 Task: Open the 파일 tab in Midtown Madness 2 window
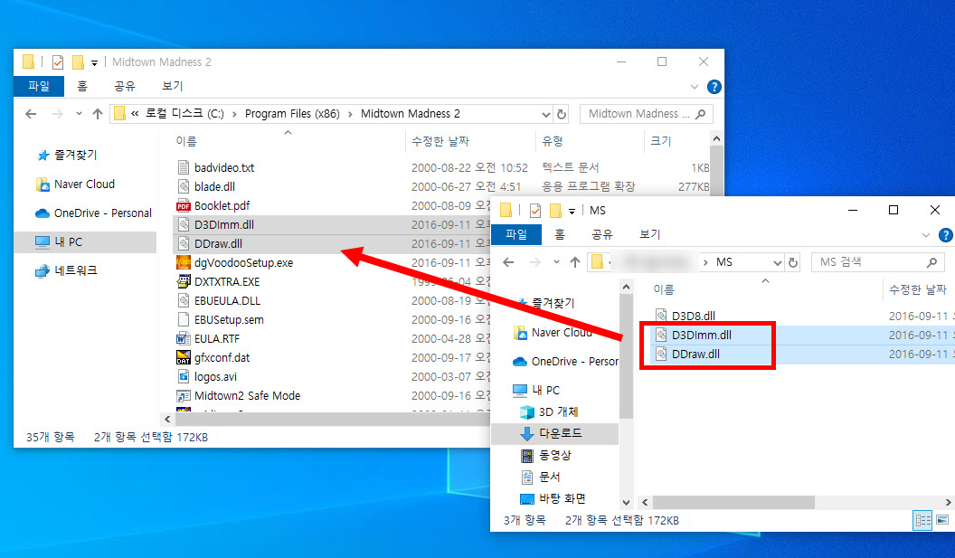(38, 86)
